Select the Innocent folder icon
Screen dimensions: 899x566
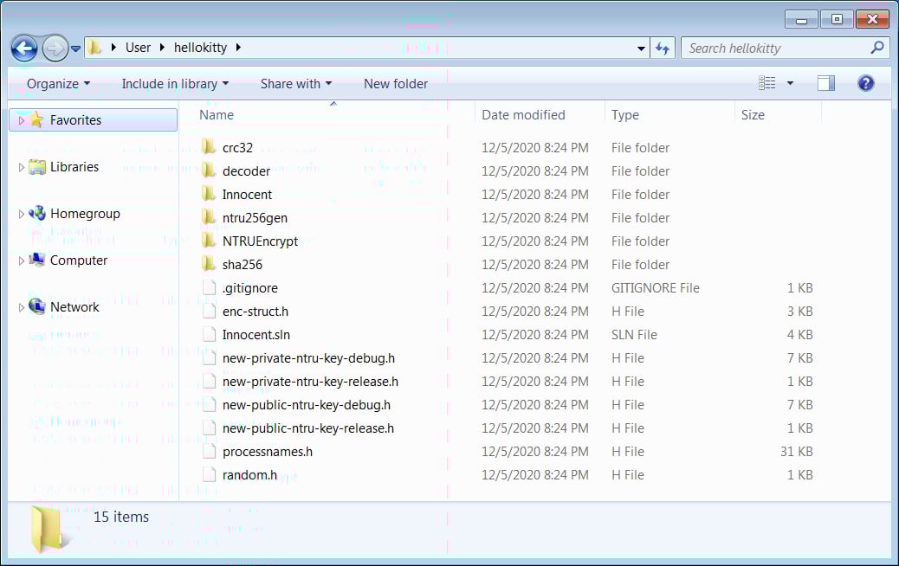[x=209, y=194]
